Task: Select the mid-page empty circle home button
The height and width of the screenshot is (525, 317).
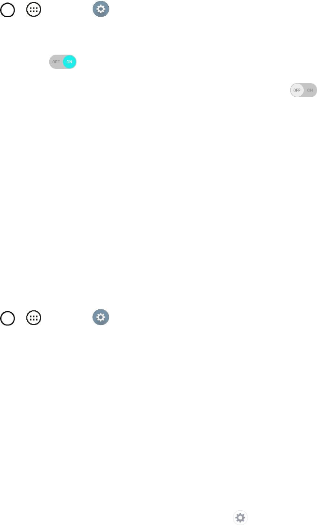Action: 8,318
